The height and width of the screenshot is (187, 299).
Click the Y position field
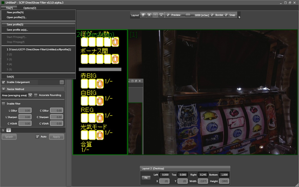pyautogui.click(x=183, y=181)
